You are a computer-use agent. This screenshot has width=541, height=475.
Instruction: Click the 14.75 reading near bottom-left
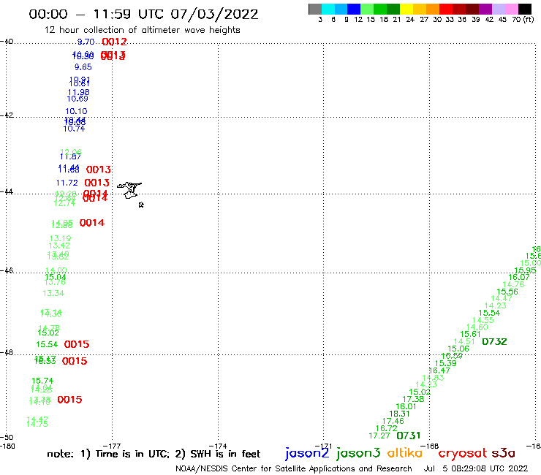click(x=37, y=424)
